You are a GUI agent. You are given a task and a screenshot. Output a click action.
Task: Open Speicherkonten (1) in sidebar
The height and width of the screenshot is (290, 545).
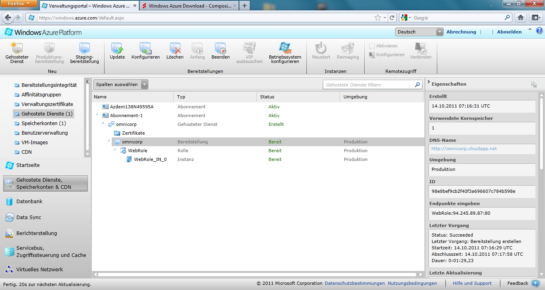point(43,123)
